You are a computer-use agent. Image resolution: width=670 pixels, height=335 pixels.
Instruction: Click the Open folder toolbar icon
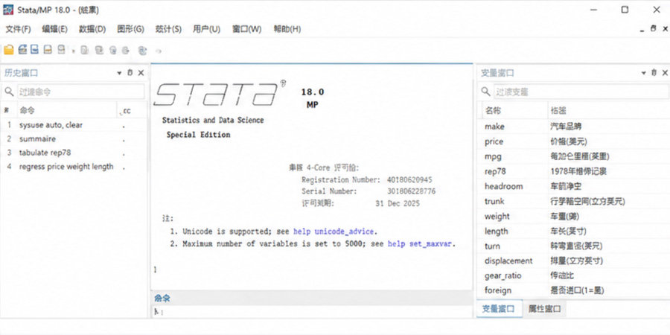pyautogui.click(x=8, y=50)
